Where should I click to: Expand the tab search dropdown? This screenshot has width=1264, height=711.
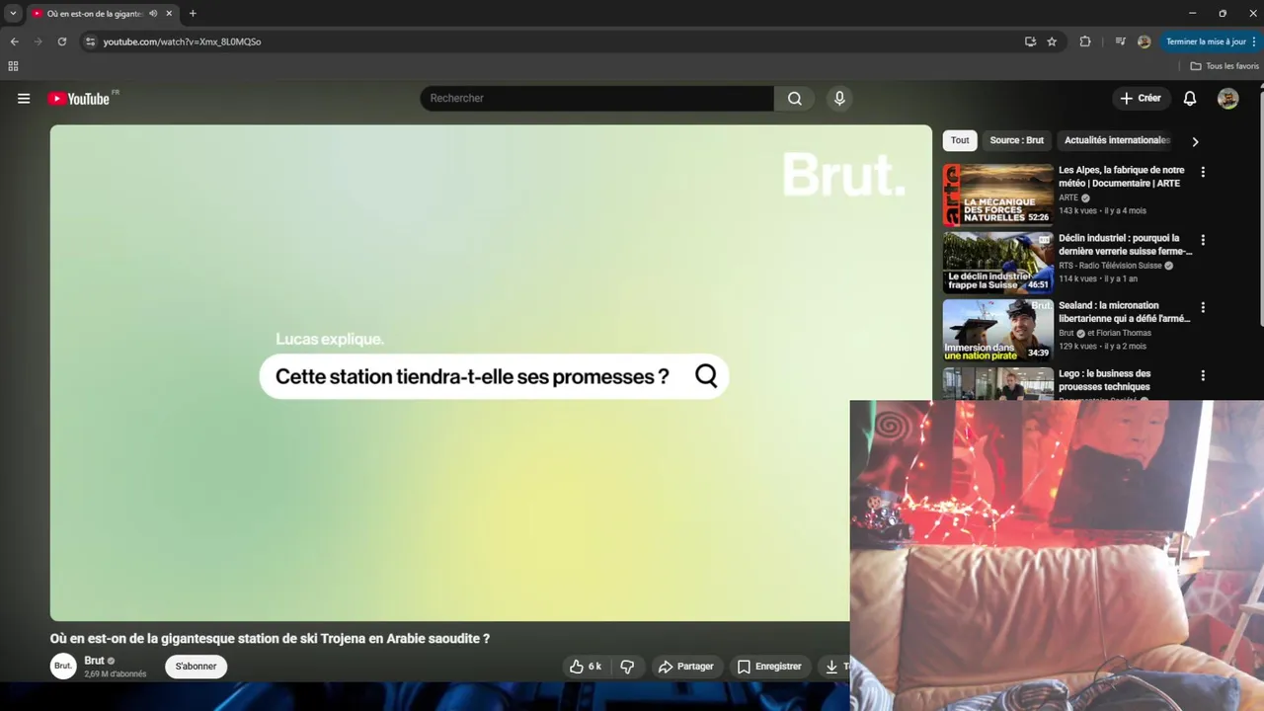(x=13, y=14)
